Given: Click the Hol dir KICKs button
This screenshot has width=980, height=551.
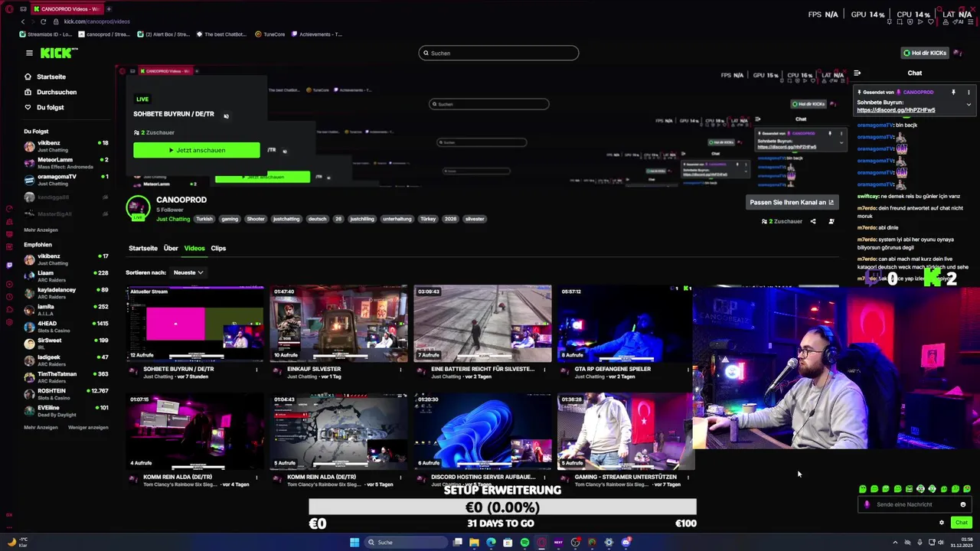Looking at the screenshot, I should 925,53.
